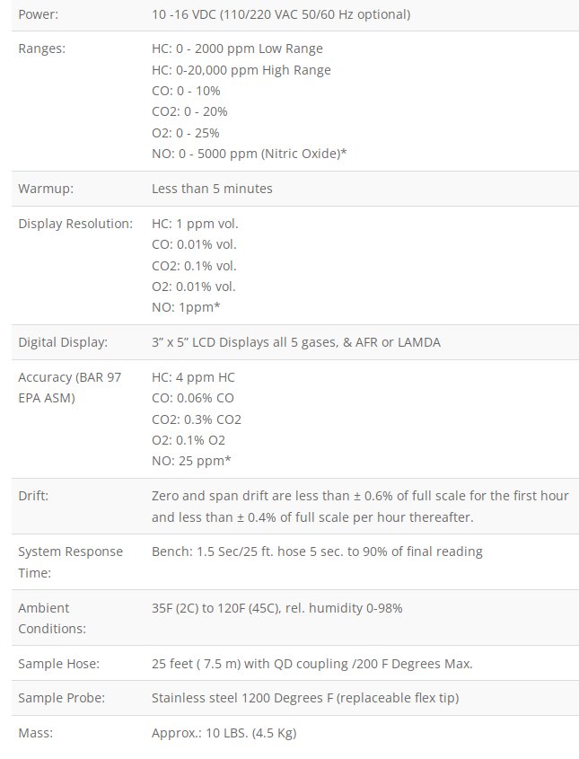Click the 'NO: 25 ppm*' accuracy line
Viewport: 579px width, 759px height.
pos(191,461)
